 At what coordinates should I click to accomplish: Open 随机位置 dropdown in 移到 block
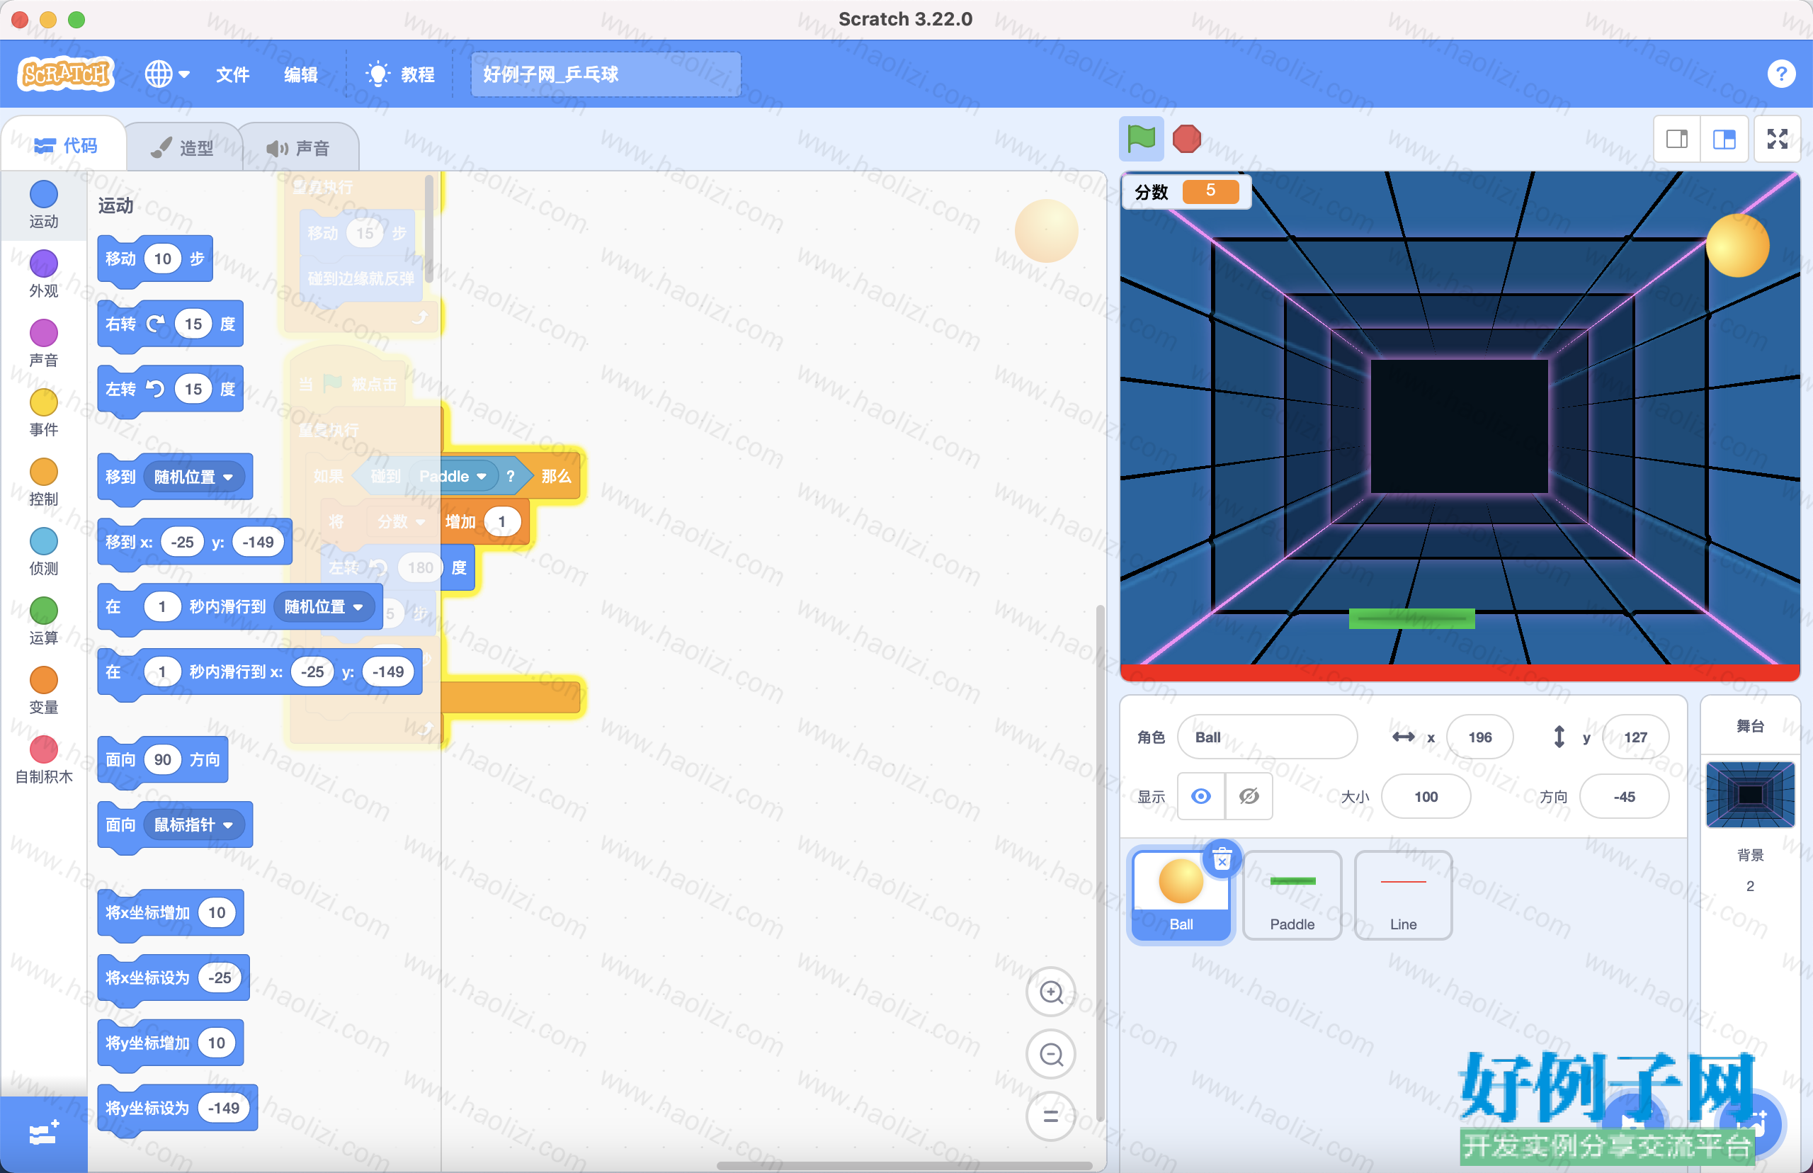(193, 477)
